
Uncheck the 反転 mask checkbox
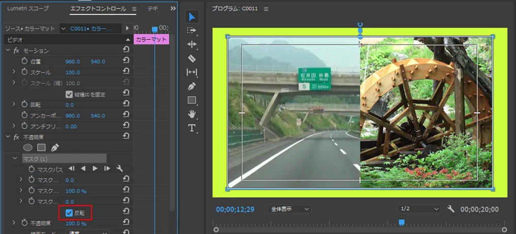[69, 213]
